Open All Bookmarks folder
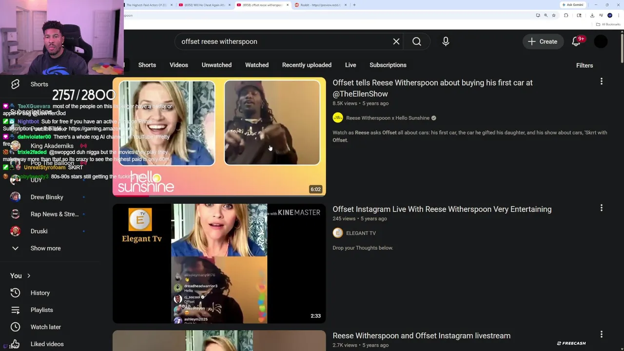 click(x=608, y=24)
